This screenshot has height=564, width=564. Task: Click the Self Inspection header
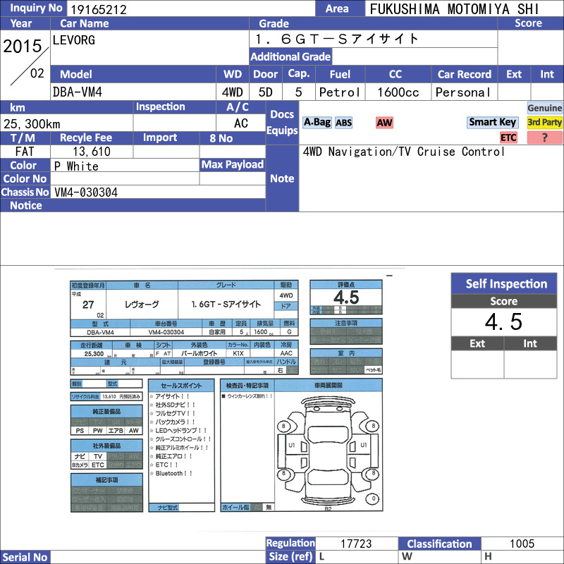click(504, 284)
